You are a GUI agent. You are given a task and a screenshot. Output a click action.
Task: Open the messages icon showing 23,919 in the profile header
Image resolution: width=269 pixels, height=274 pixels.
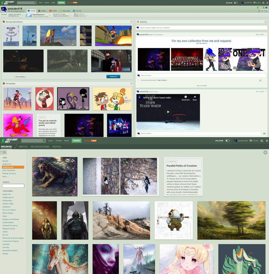tap(257, 3)
